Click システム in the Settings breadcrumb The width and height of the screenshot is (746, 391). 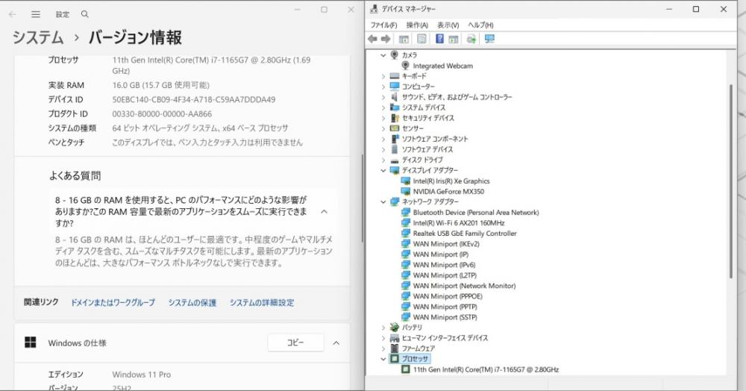pyautogui.click(x=38, y=37)
